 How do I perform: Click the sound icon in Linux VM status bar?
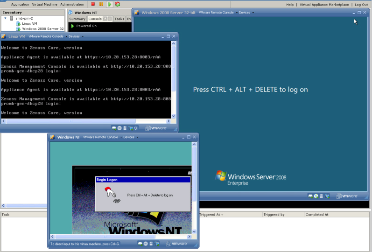pyautogui.click(x=135, y=128)
